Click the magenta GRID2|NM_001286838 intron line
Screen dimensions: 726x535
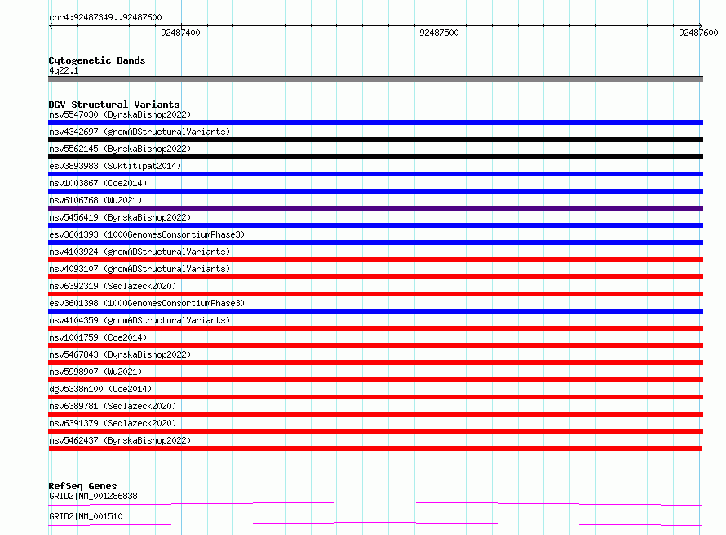375,503
